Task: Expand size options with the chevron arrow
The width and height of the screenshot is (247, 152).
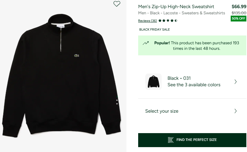Action: pyautogui.click(x=236, y=111)
